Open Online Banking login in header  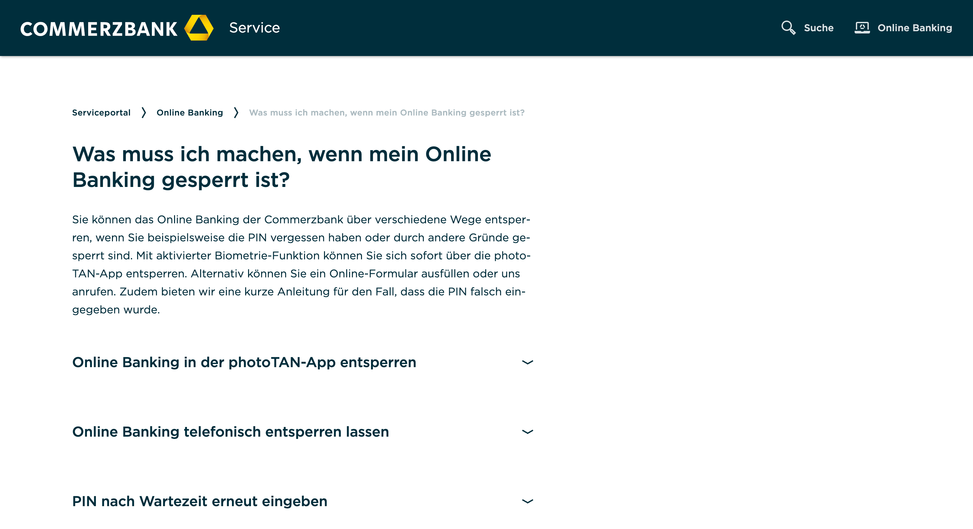click(914, 28)
